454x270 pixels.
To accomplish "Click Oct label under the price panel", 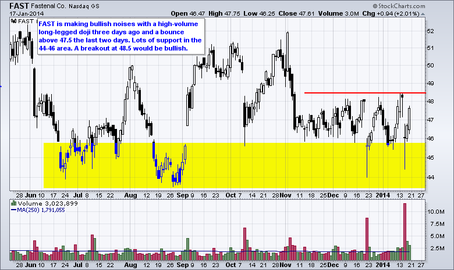I will 230,195.
